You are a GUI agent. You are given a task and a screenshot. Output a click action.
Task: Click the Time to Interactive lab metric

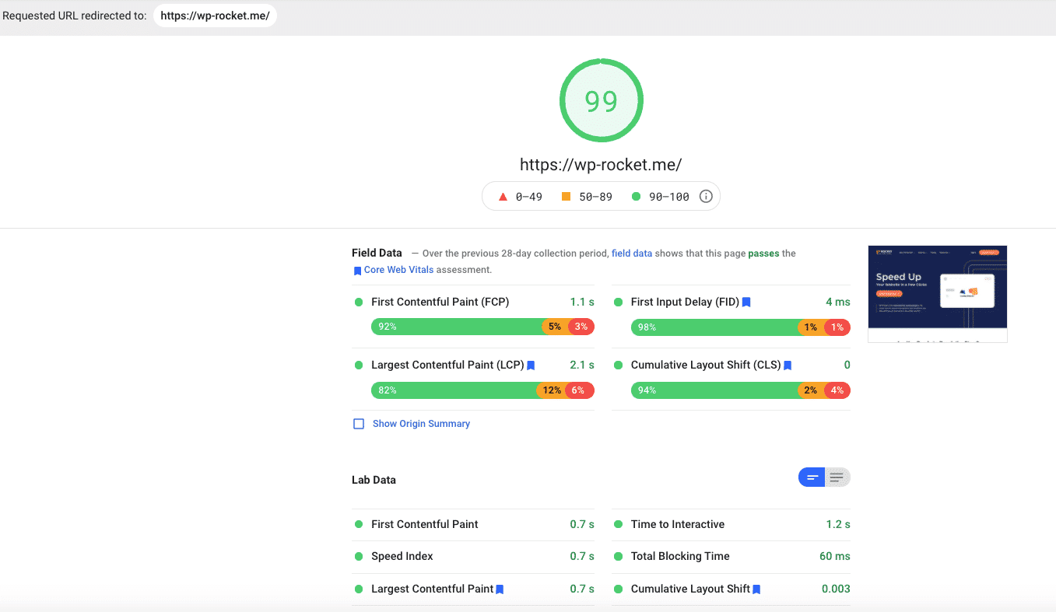pos(678,524)
